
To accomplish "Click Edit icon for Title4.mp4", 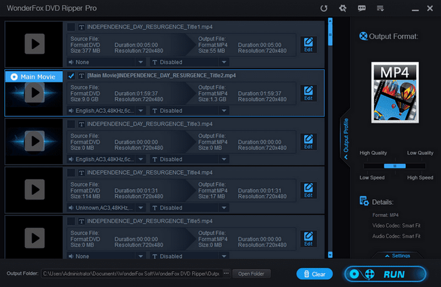I will [x=308, y=190].
